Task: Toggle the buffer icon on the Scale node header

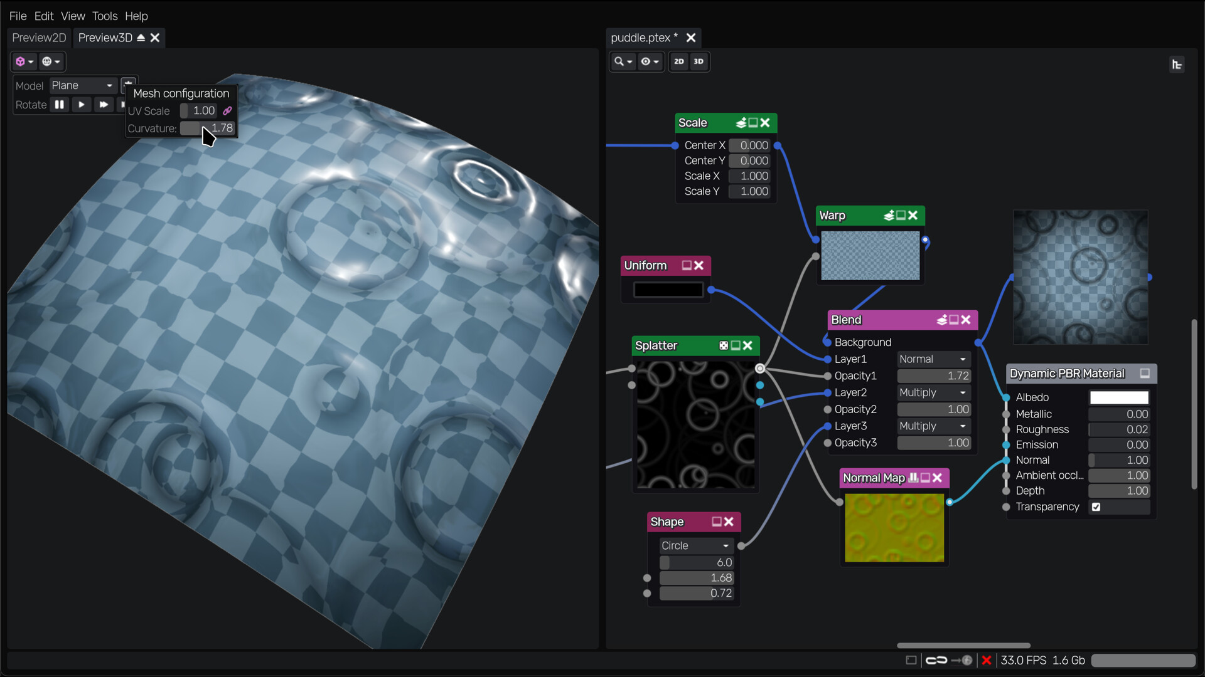Action: click(x=742, y=123)
